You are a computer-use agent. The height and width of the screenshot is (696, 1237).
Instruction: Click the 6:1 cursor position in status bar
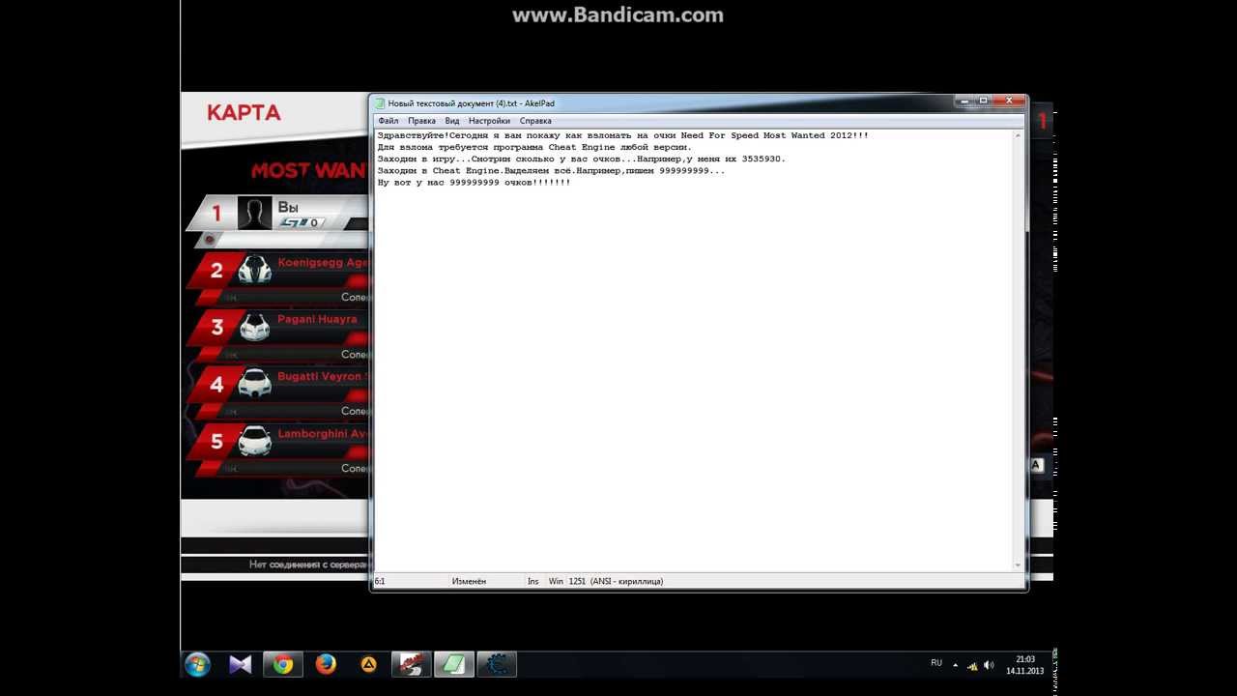(x=380, y=581)
